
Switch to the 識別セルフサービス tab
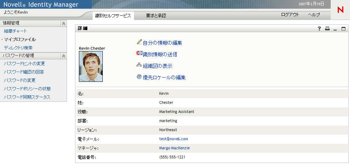[x=113, y=16]
